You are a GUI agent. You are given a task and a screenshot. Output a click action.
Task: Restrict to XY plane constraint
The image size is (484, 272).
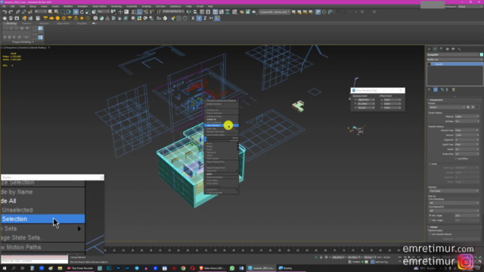click(211, 18)
